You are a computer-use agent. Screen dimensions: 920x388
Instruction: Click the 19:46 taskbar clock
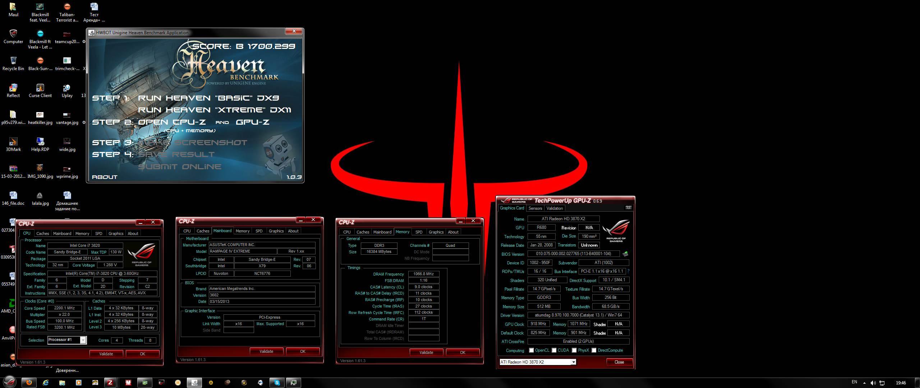(901, 383)
